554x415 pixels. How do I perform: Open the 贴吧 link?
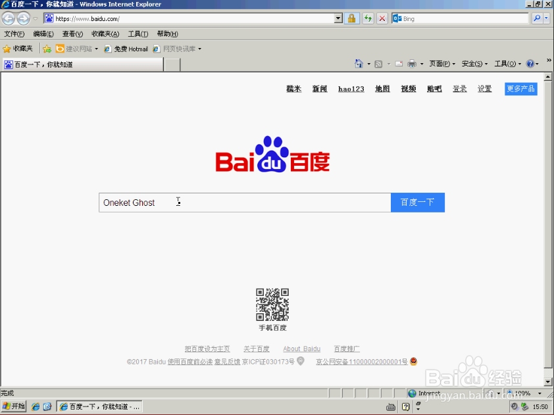434,89
